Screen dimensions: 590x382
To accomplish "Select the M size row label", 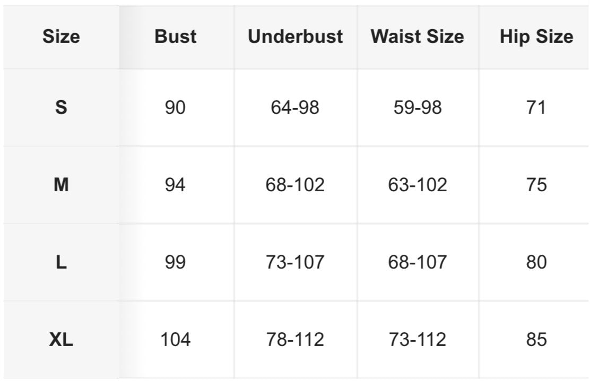I will coord(61,185).
